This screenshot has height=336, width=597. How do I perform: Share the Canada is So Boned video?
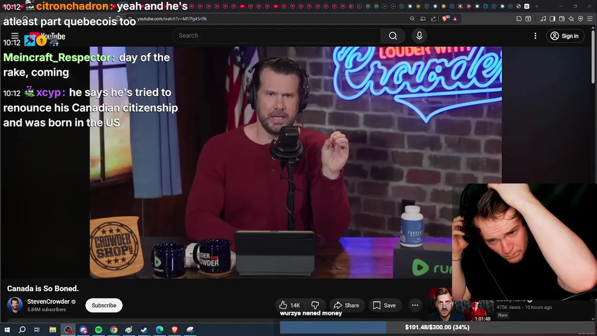346,305
